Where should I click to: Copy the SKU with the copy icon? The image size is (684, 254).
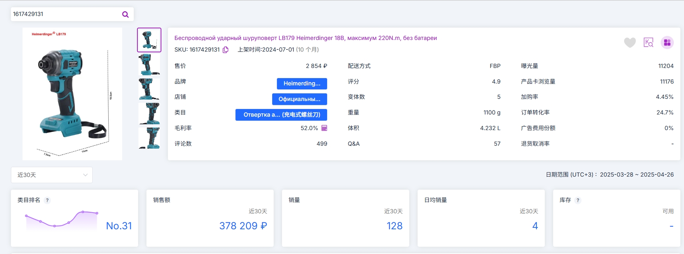(226, 50)
